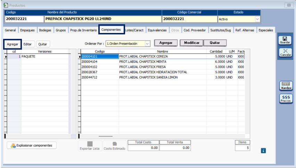This screenshot has width=296, height=168.
Task: Expand the Ordenar Por combo box
Action: coord(147,43)
